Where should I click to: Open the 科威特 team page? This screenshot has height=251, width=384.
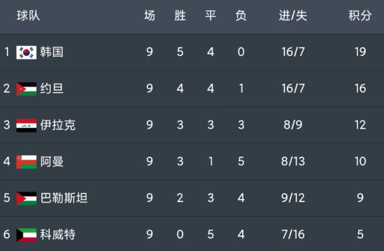tap(58, 235)
